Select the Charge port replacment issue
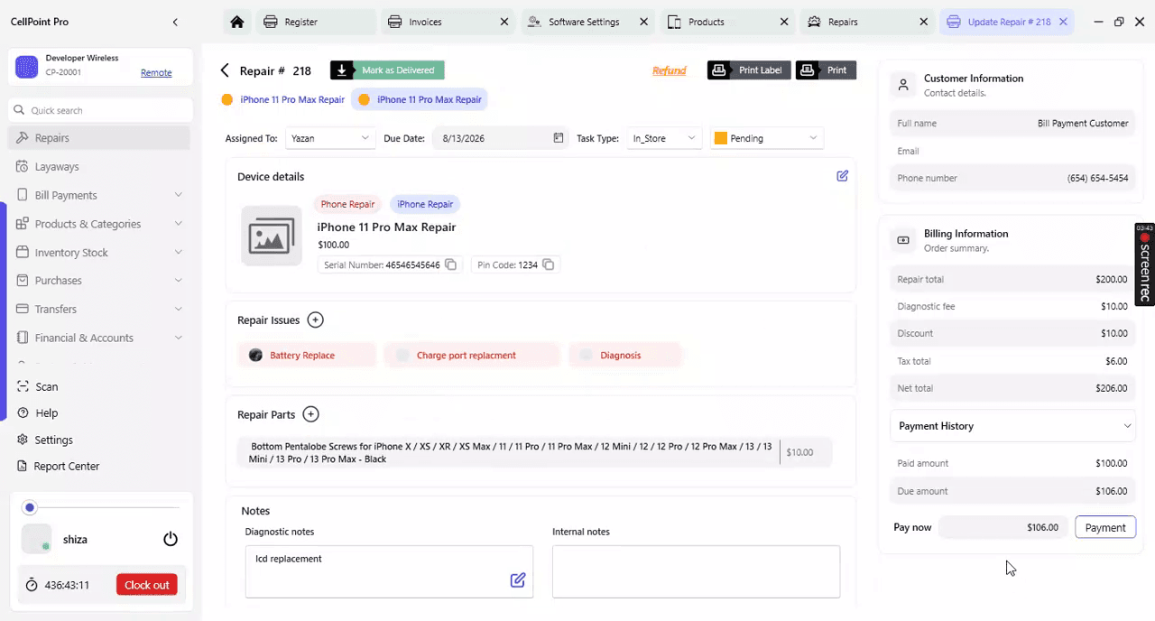 [x=471, y=355]
